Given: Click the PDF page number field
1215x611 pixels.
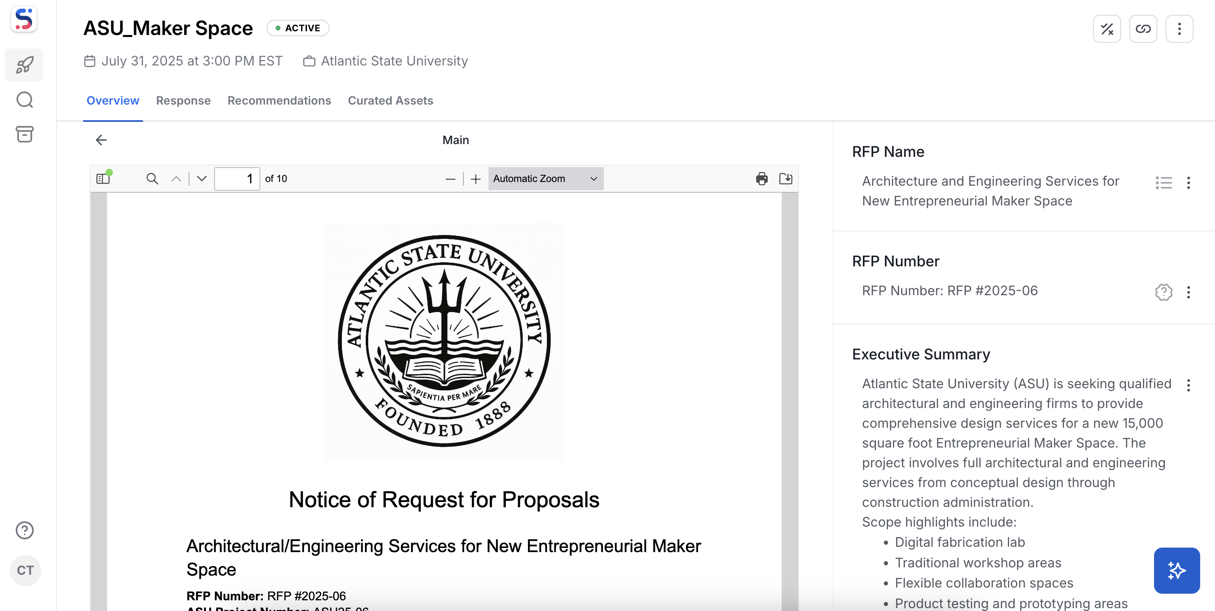Looking at the screenshot, I should 237,179.
